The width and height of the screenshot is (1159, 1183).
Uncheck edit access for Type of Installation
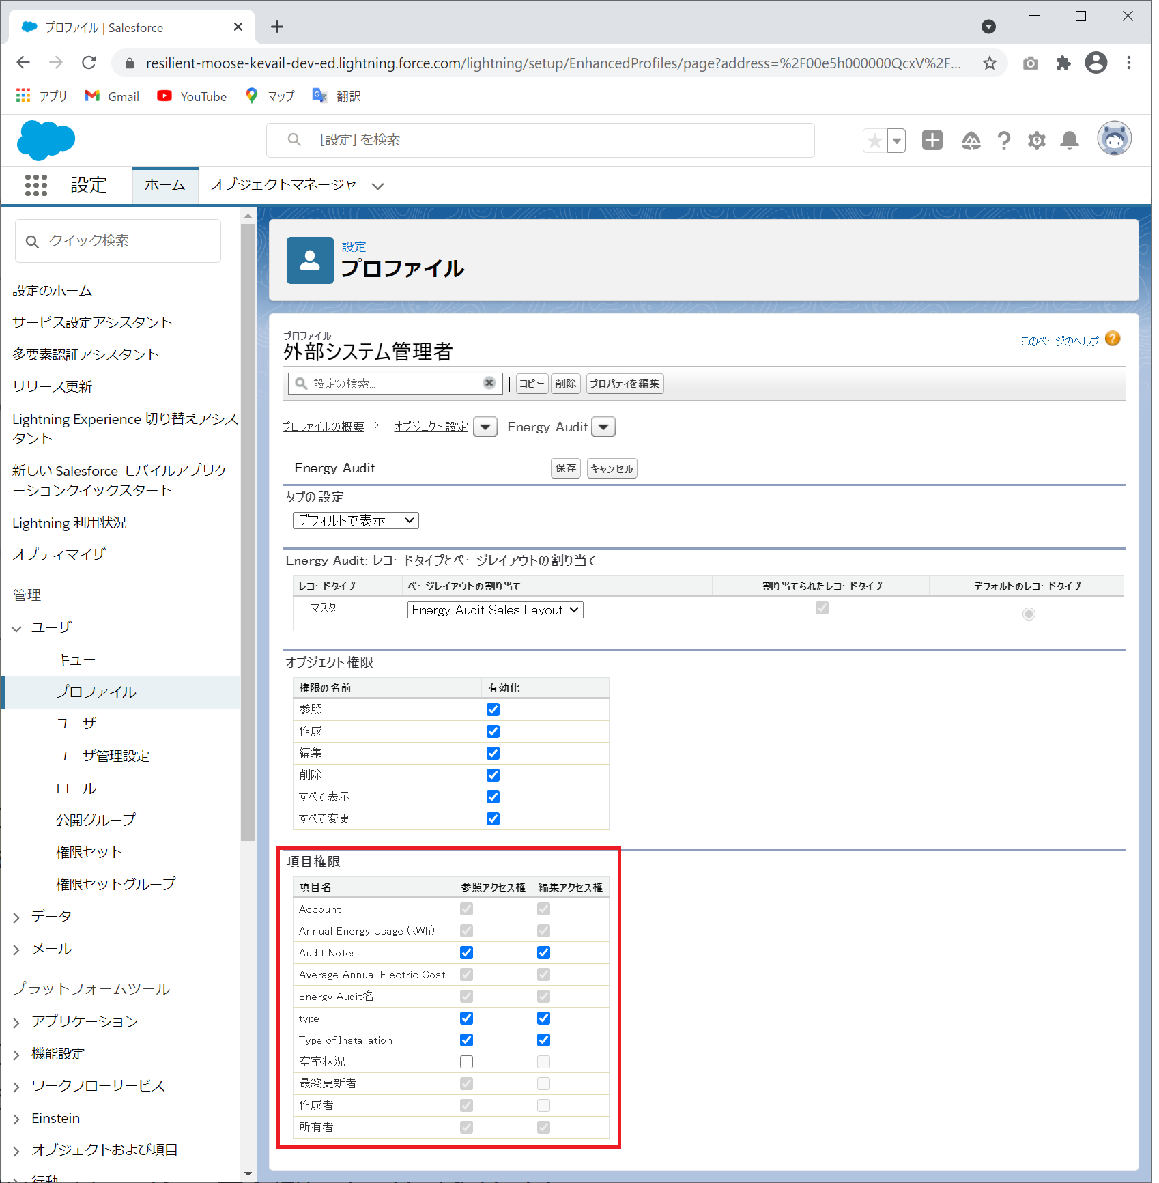click(x=543, y=1040)
